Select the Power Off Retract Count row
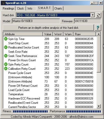The height and width of the screenshot is (119, 104). 50,85
